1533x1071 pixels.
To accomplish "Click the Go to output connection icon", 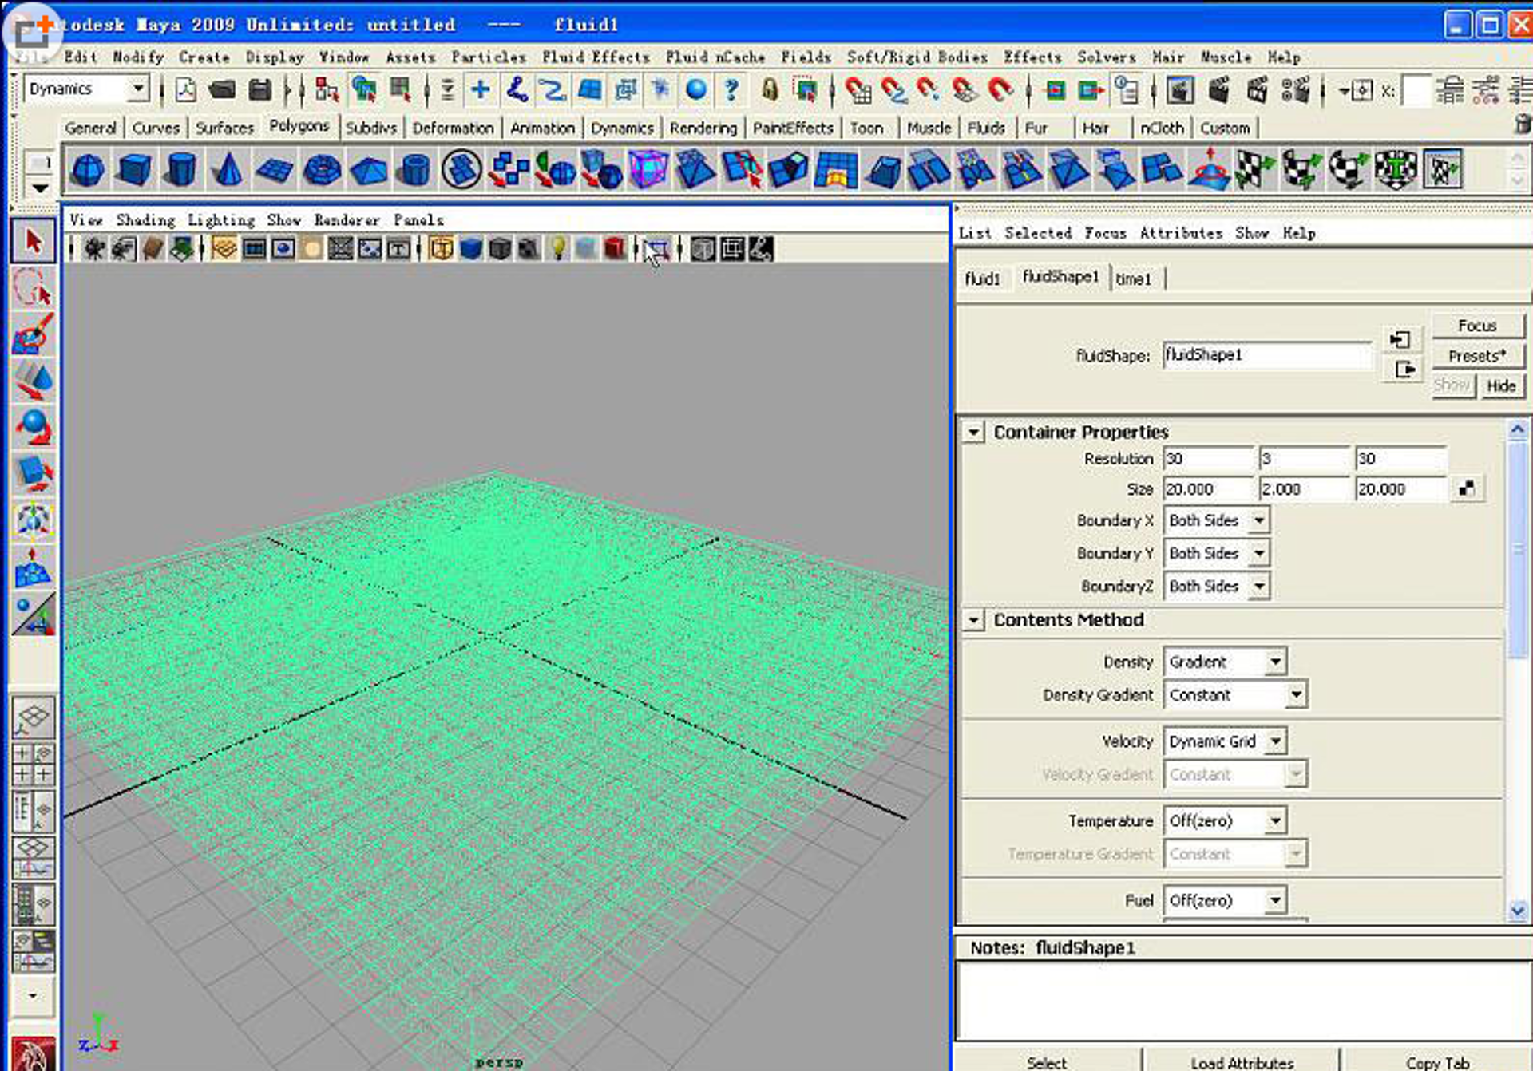I will 1404,370.
